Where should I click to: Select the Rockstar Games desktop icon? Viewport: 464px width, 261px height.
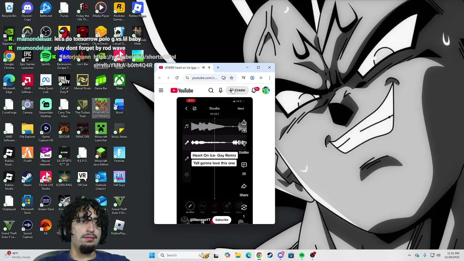pyautogui.click(x=119, y=12)
